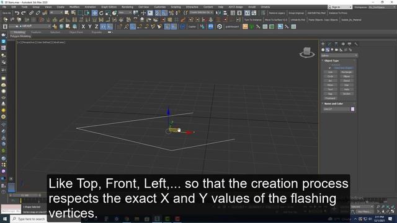This screenshot has width=397, height=223.
Task: Click the Line spline button
Action: (331, 72)
